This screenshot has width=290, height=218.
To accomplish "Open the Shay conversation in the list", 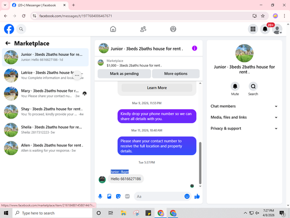I will 45,112.
